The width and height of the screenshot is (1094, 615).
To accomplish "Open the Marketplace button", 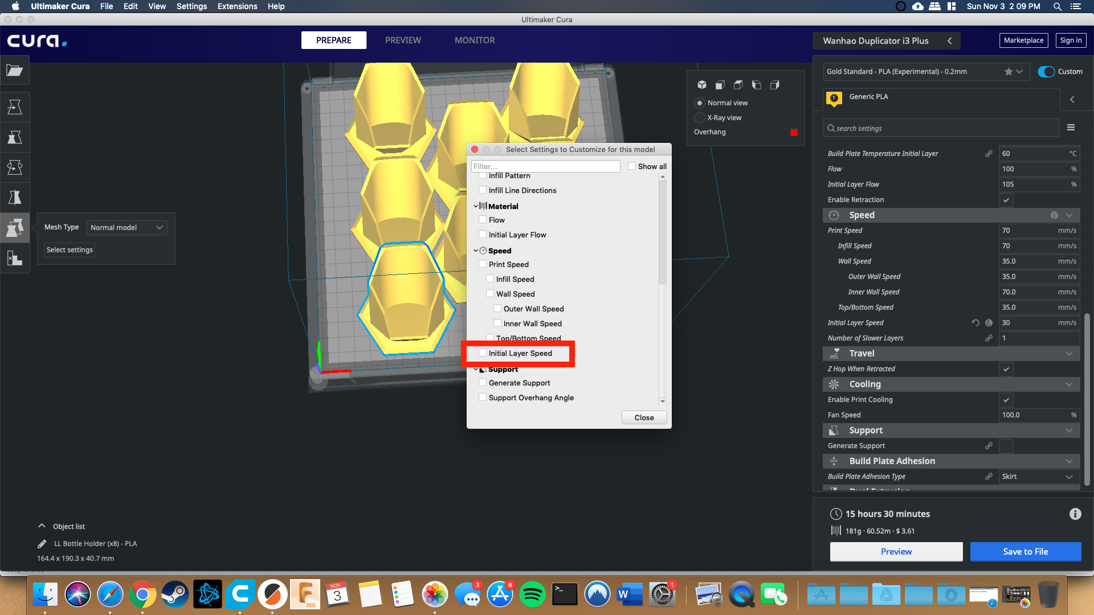I will (1024, 40).
